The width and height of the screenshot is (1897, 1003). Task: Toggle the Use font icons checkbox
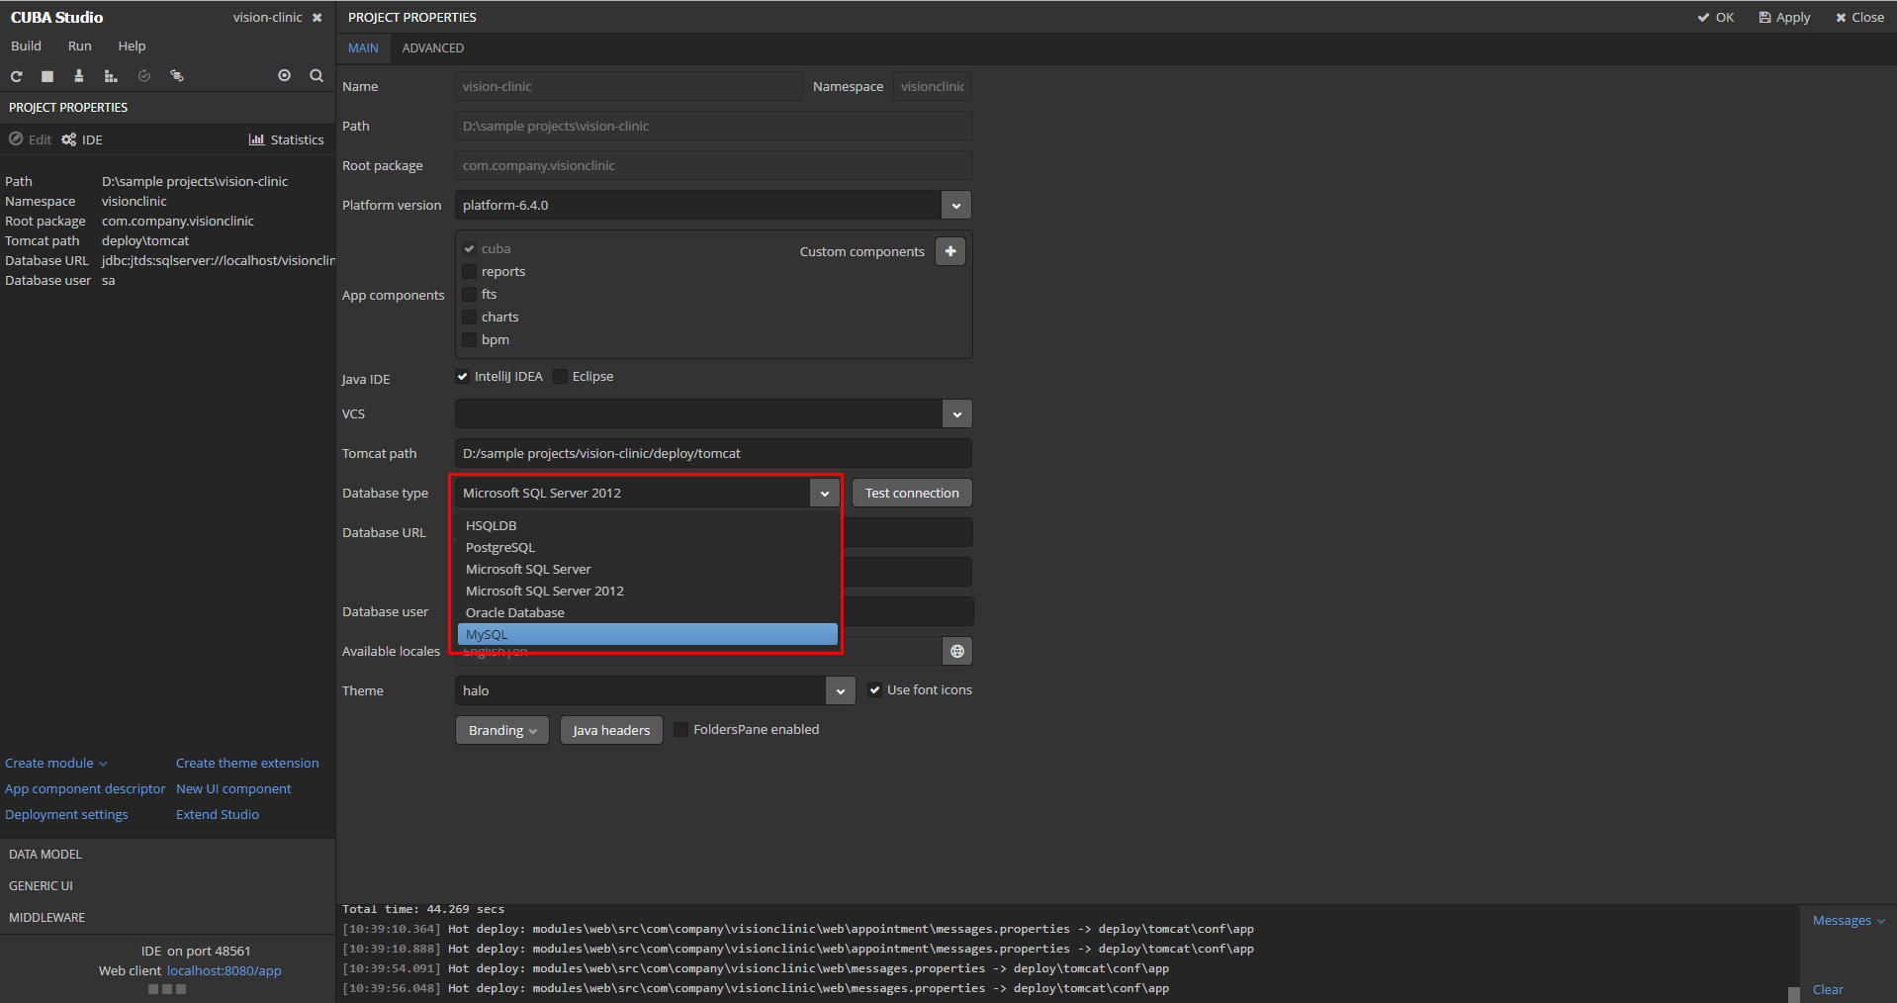click(874, 690)
